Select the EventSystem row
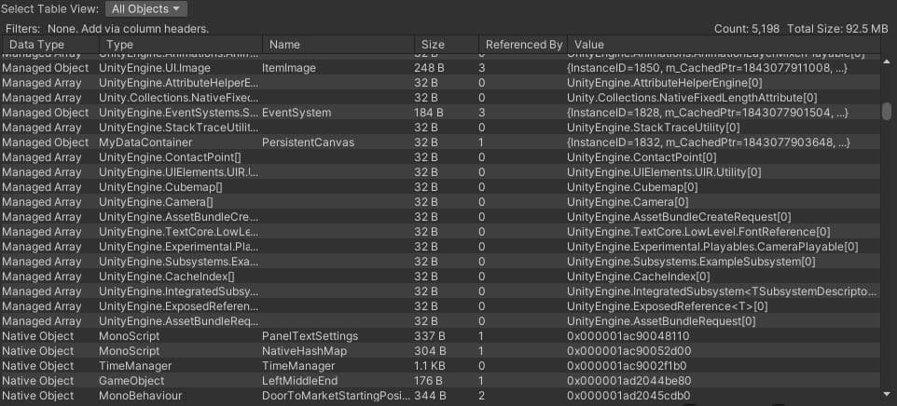This screenshot has width=897, height=406. [297, 113]
